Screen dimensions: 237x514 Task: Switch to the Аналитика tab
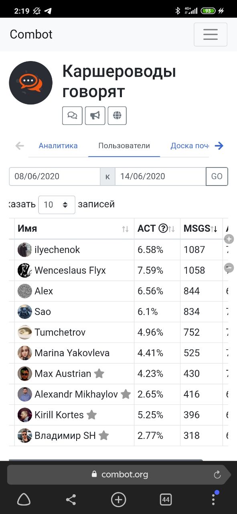click(x=58, y=146)
